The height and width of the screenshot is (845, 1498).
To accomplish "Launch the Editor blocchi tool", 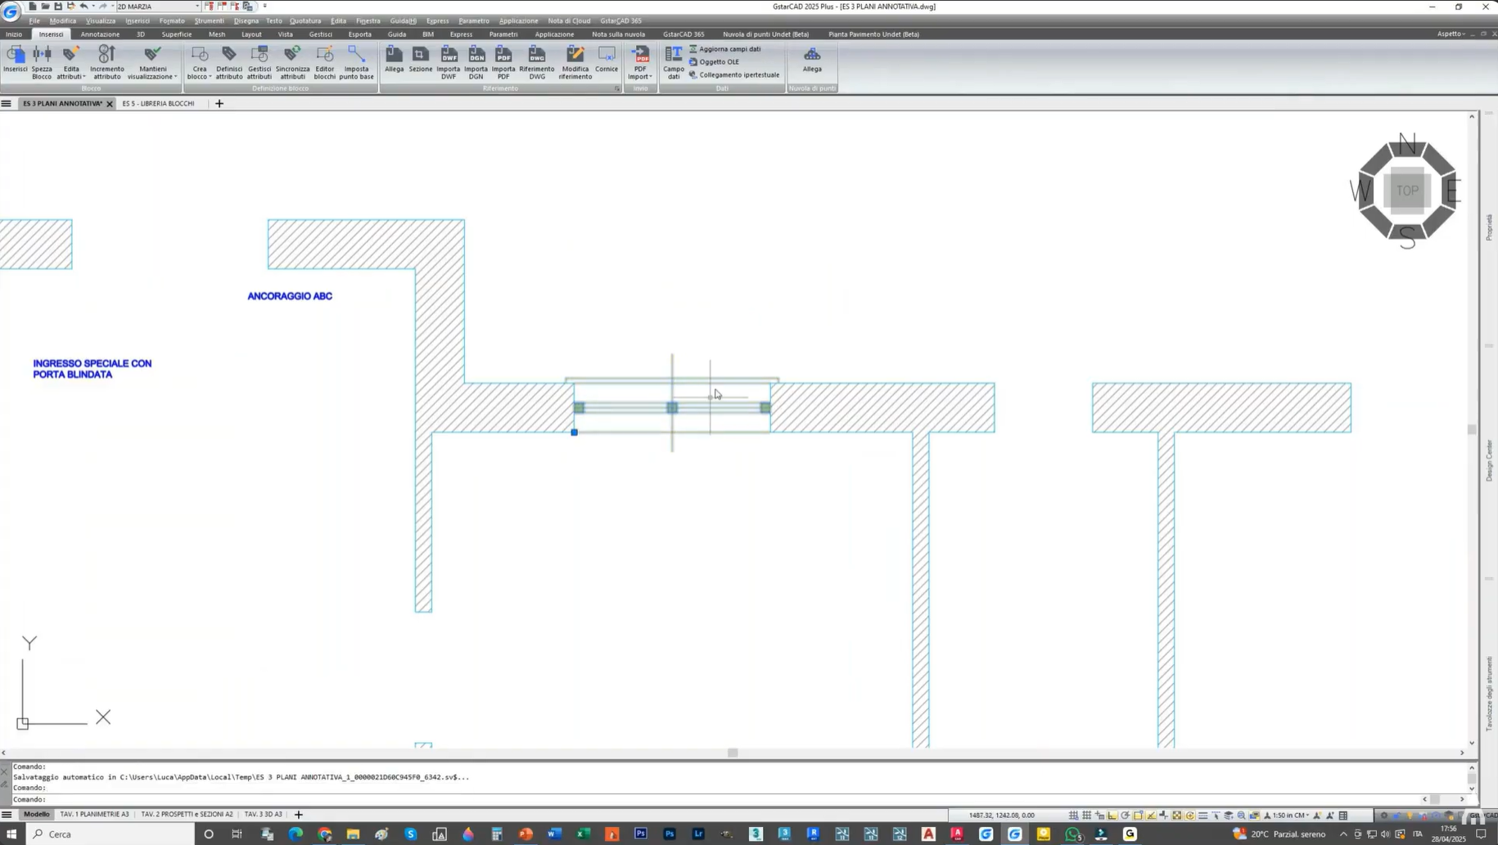I will pos(325,61).
